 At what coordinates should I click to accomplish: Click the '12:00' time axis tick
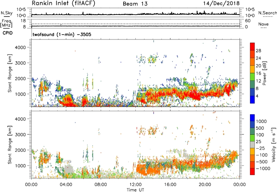(x=135, y=185)
